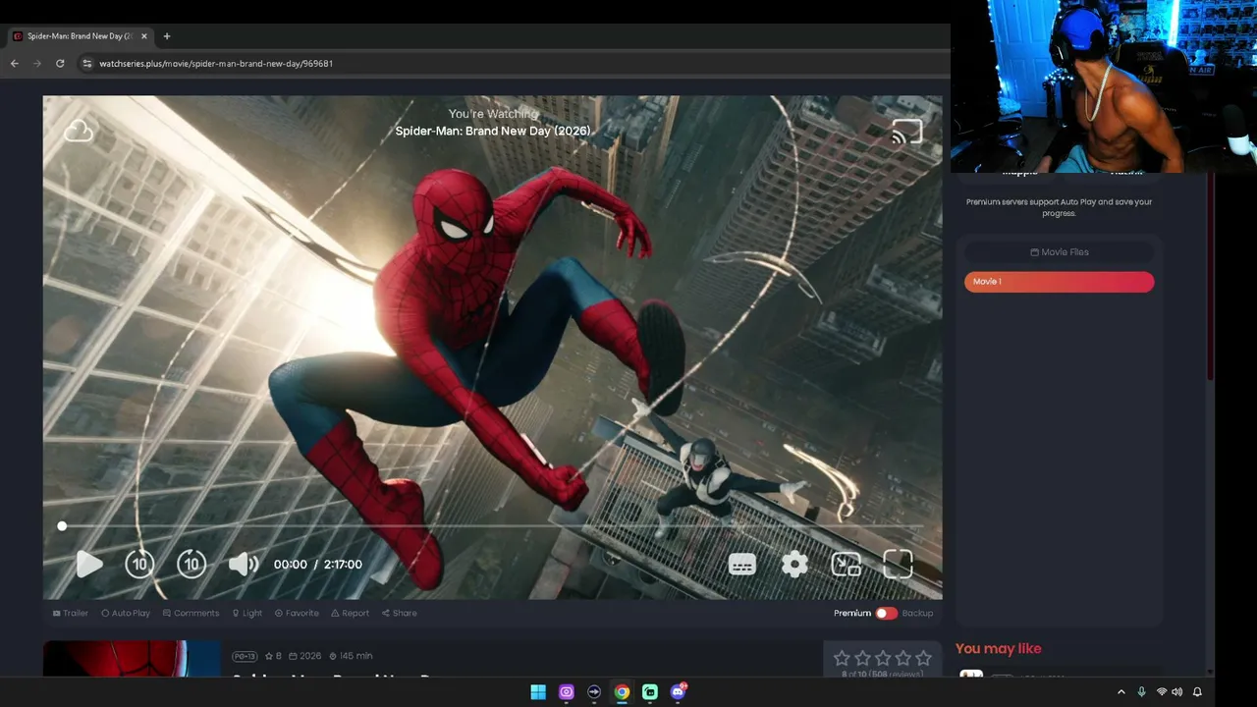Open Wi-Fi network settings in tray

coord(1162,692)
